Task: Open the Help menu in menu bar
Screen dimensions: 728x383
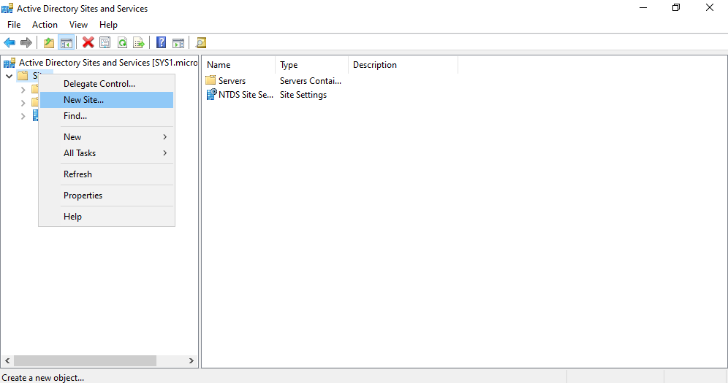Action: click(x=108, y=25)
